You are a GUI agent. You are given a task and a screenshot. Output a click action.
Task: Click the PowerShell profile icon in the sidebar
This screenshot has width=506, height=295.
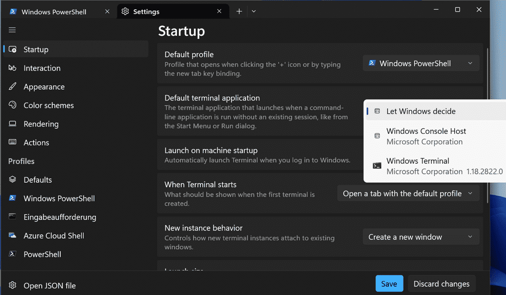tap(13, 254)
